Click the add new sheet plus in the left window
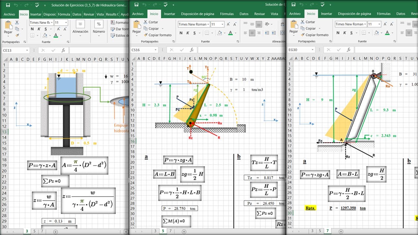Image resolution: width=418 pixels, height=235 pixels. tap(55, 231)
